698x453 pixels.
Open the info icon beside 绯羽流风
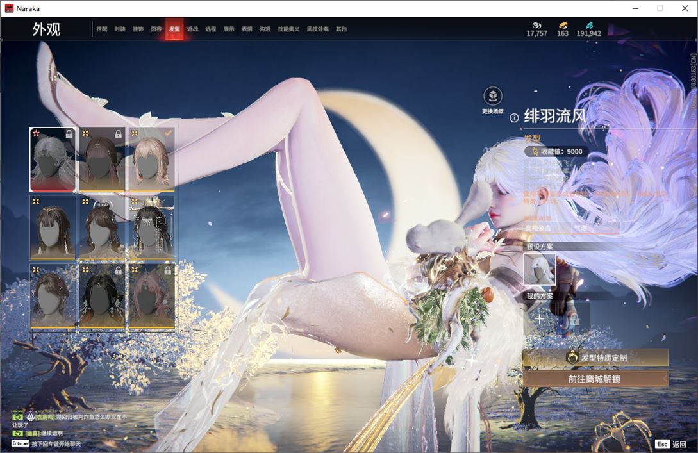513,118
